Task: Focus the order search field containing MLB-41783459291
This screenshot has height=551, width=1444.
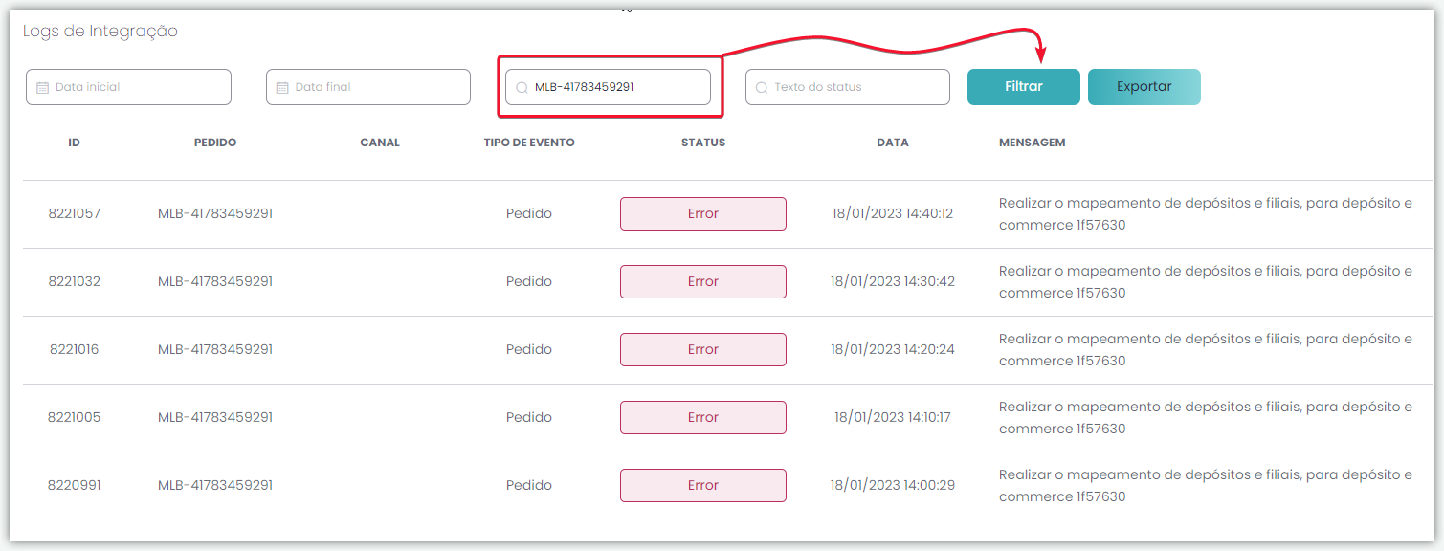Action: click(x=608, y=87)
